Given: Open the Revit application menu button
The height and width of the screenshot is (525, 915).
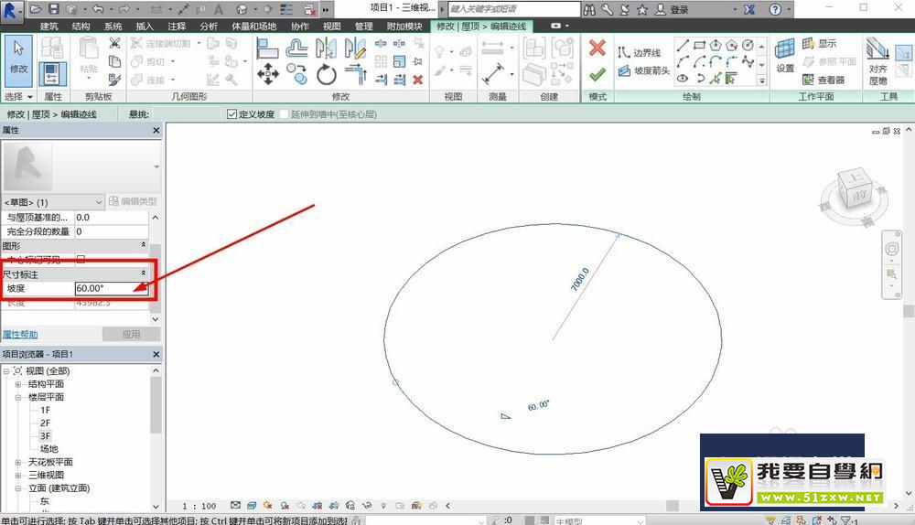Looking at the screenshot, I should (12, 10).
